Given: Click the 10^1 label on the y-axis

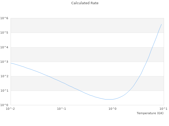Looking at the screenshot, I should [x=4, y=91].
